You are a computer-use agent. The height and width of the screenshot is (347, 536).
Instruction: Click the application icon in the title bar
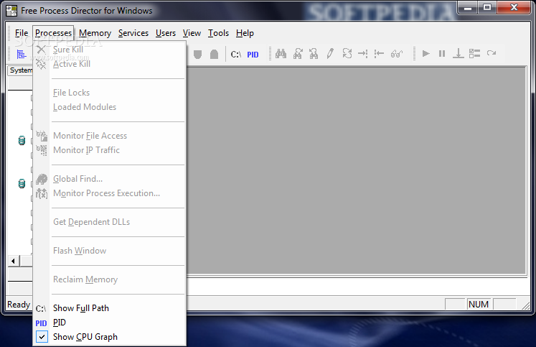point(11,11)
